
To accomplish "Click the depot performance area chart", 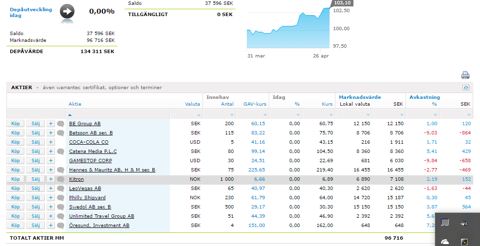I will [288, 29].
